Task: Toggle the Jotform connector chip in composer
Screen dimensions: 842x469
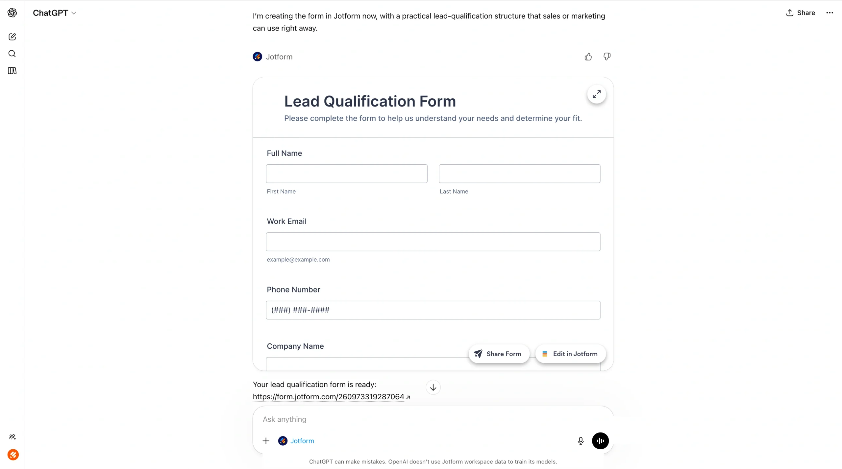Action: [296, 441]
